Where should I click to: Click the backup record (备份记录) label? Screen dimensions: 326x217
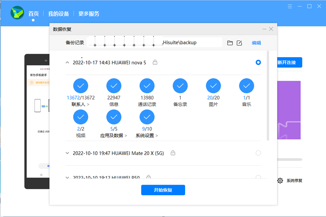coord(75,43)
